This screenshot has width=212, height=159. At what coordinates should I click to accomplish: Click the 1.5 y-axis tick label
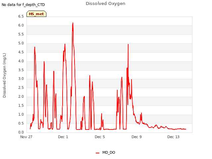point(21,105)
